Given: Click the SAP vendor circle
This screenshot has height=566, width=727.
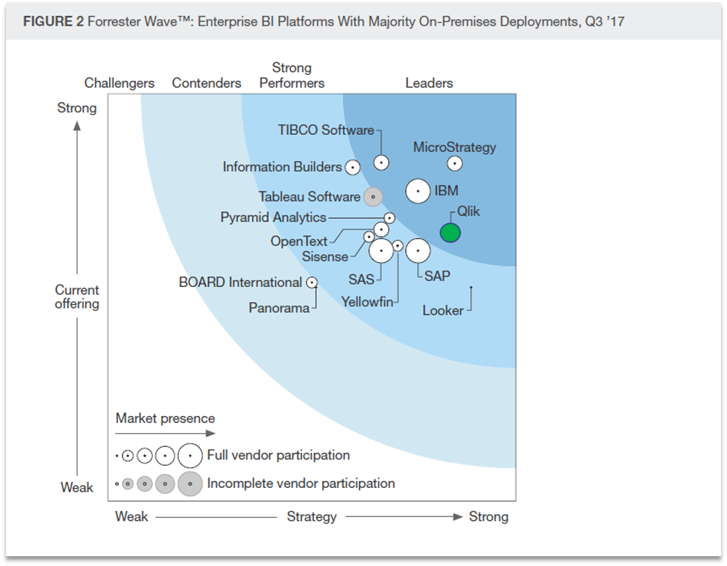Looking at the screenshot, I should 418,251.
